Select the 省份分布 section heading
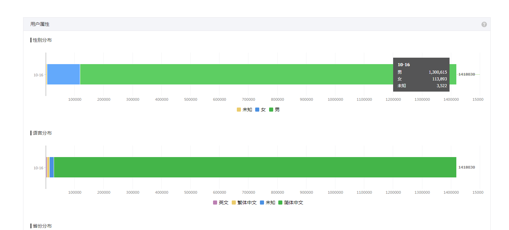This screenshot has width=509, height=230. tap(42, 226)
